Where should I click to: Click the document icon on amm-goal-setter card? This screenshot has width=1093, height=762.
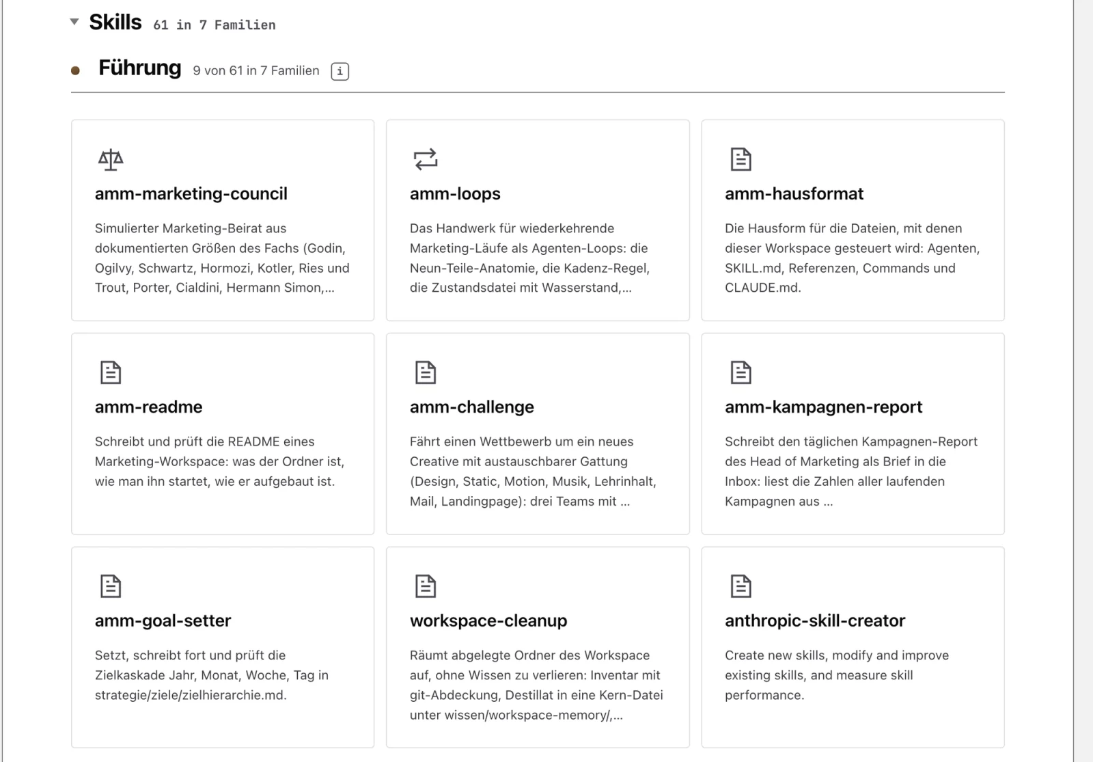pyautogui.click(x=111, y=586)
